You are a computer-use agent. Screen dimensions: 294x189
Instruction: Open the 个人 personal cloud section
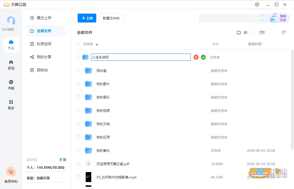[11, 45]
